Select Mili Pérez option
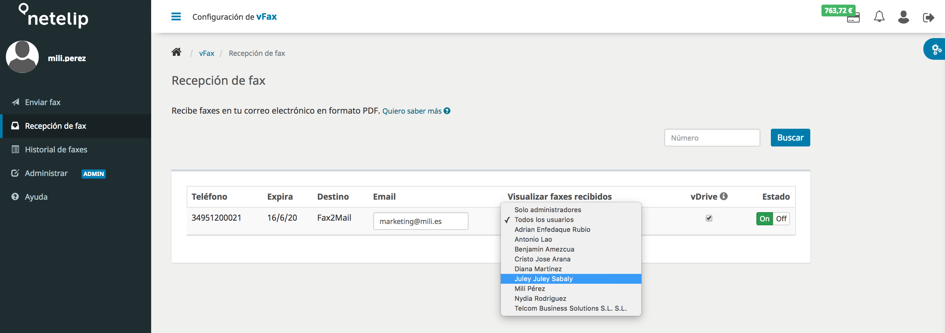 pos(571,289)
